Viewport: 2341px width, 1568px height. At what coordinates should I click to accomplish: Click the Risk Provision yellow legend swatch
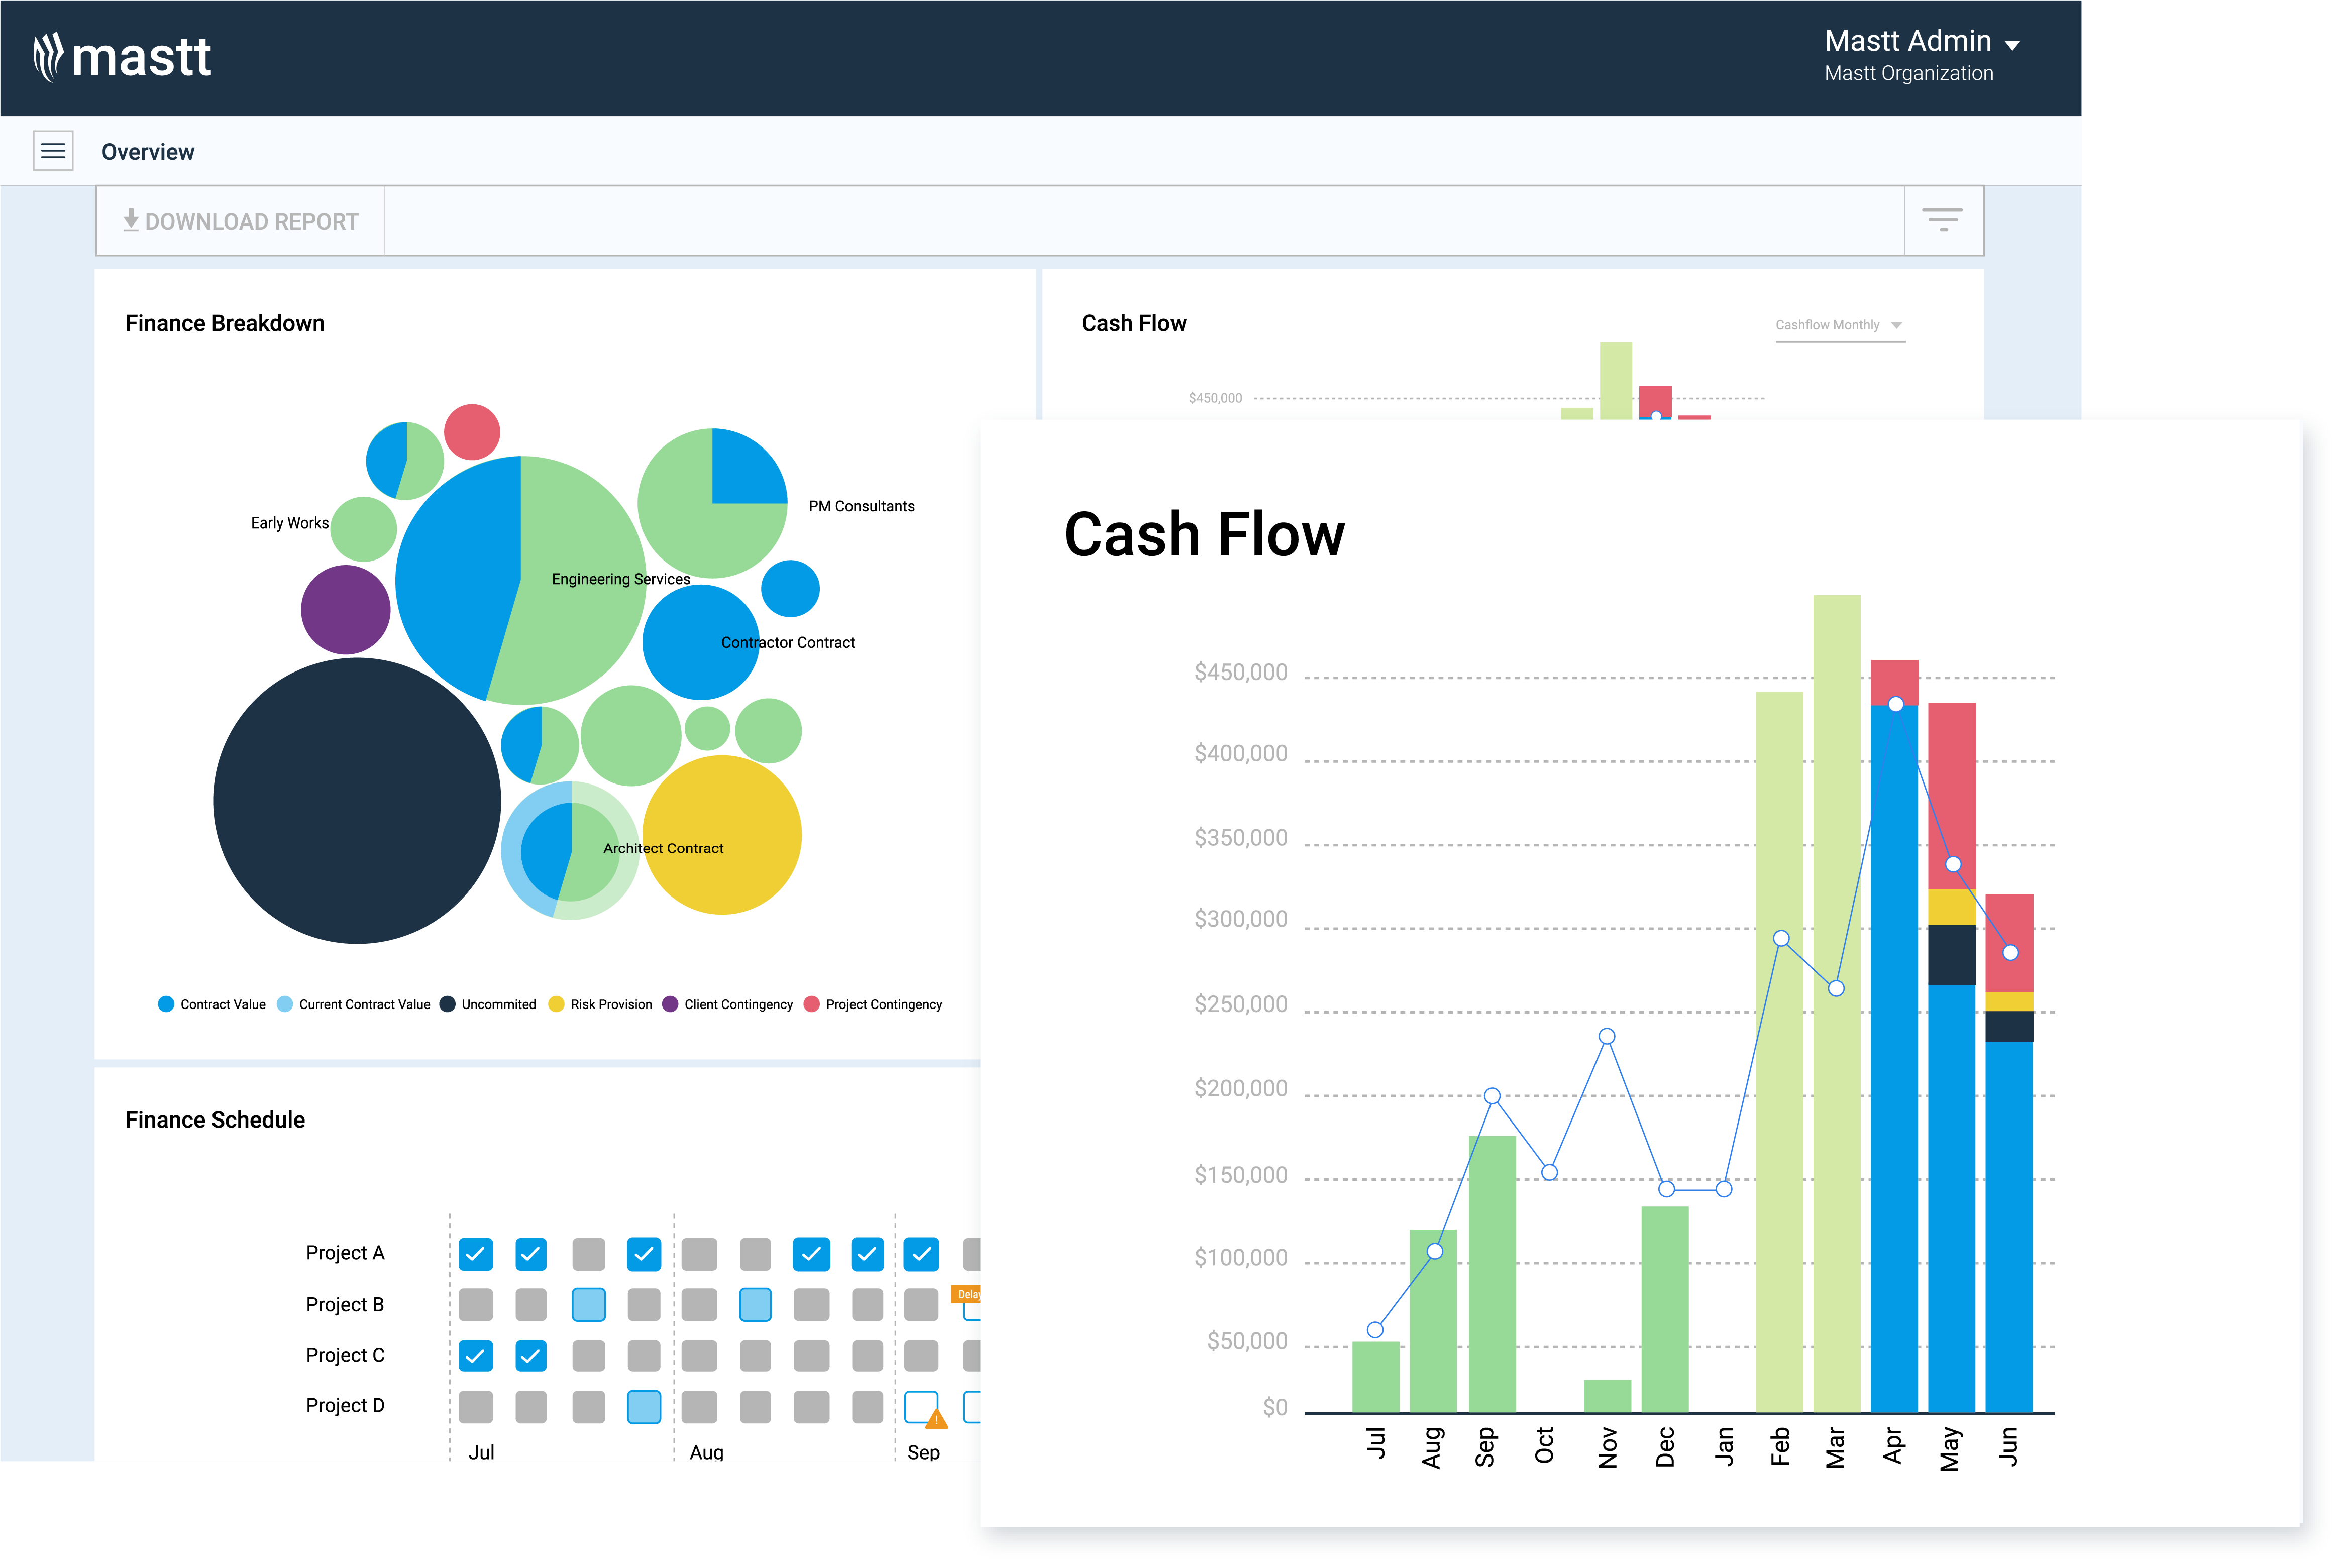point(556,1004)
